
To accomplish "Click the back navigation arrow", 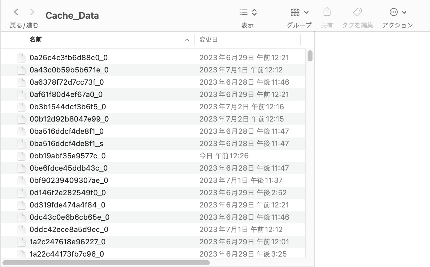I will click(16, 12).
